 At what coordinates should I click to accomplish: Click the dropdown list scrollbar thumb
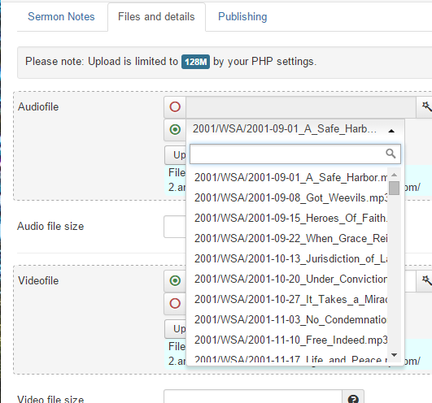tap(395, 188)
